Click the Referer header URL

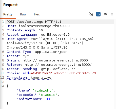click(58, 65)
